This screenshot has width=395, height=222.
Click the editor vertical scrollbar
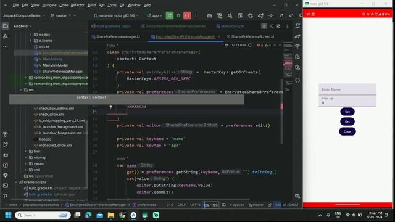281,111
